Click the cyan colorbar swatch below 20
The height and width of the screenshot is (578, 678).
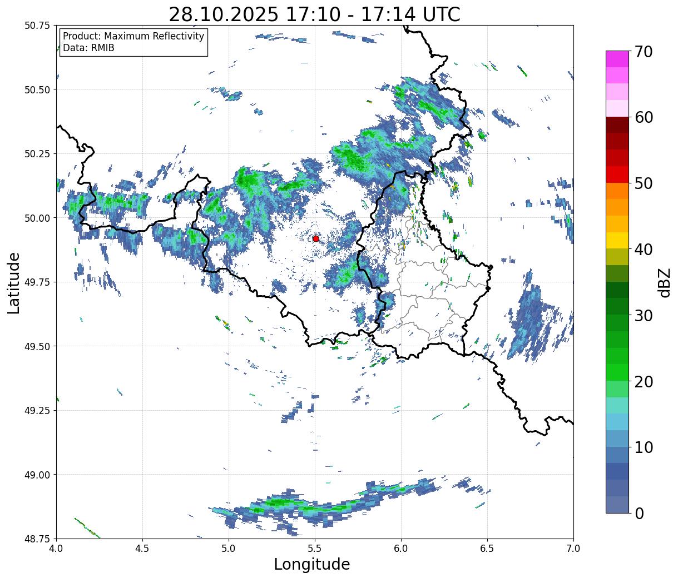click(x=617, y=406)
